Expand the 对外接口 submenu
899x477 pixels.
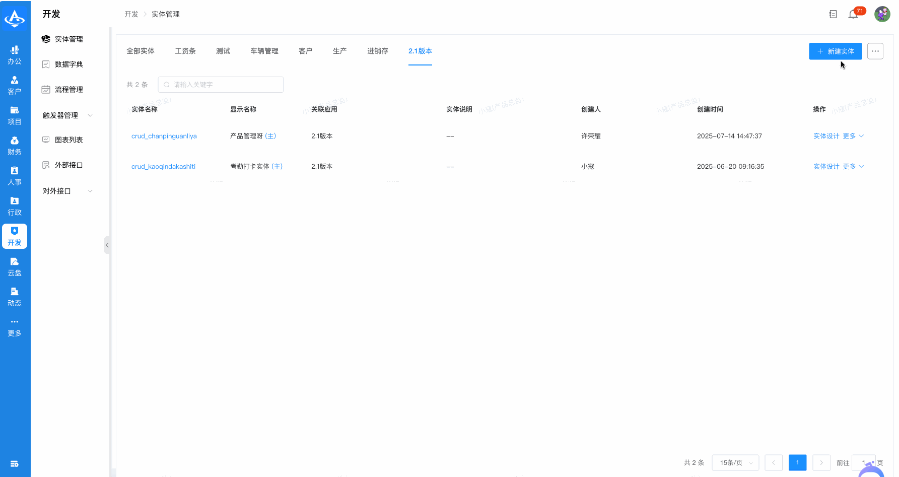point(68,191)
